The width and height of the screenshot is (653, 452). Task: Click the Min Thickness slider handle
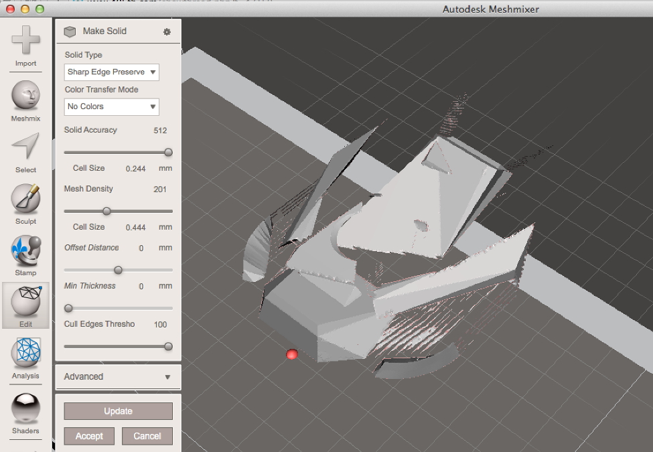[68, 308]
